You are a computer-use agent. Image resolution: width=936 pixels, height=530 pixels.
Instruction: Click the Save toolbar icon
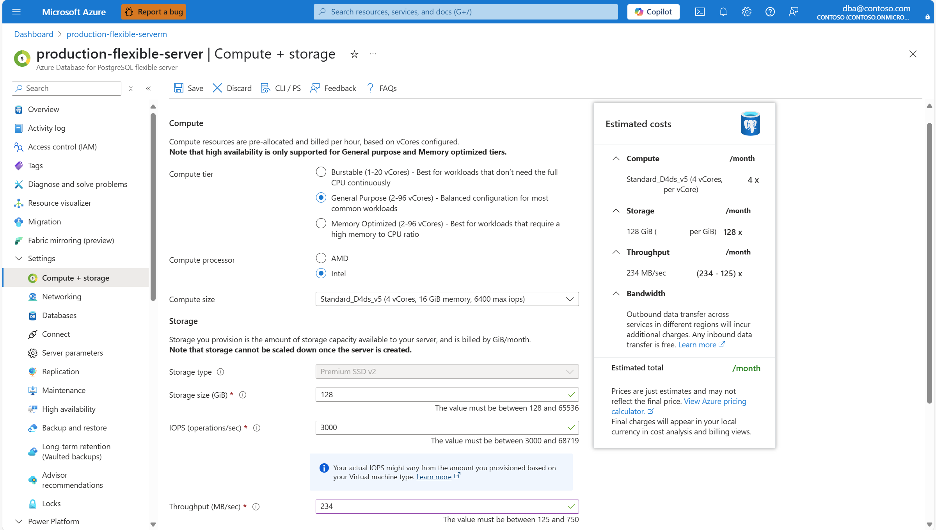(179, 88)
